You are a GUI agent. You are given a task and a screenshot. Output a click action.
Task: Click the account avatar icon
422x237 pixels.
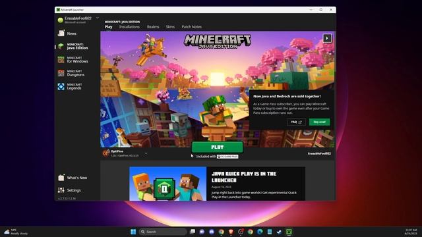(61, 20)
